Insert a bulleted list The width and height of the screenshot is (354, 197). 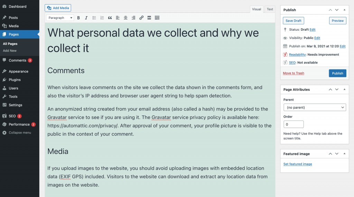pos(94,18)
